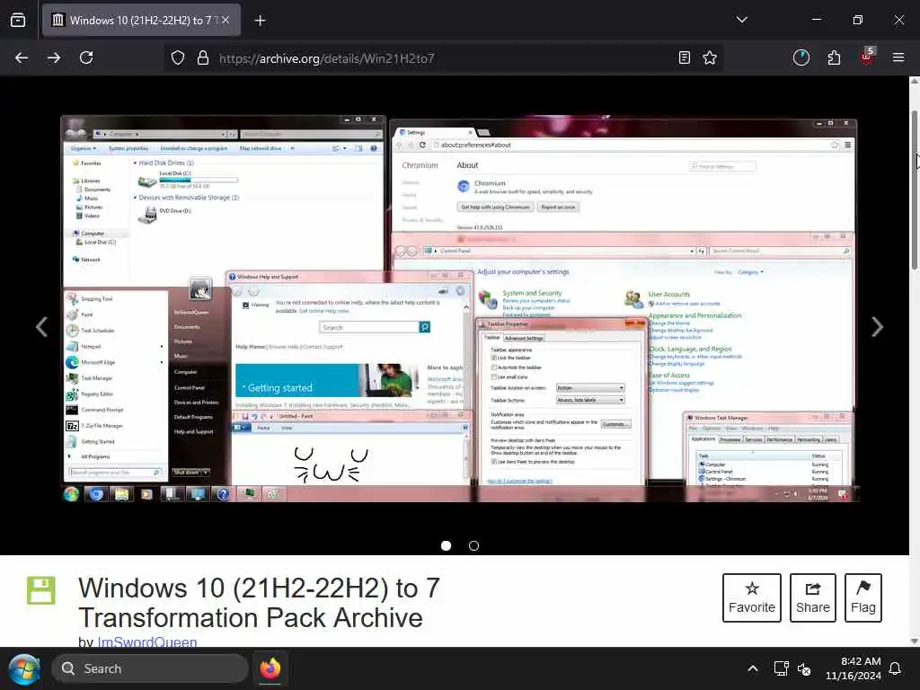The image size is (920, 690).
Task: Click the taskbar Search box
Action: click(150, 668)
